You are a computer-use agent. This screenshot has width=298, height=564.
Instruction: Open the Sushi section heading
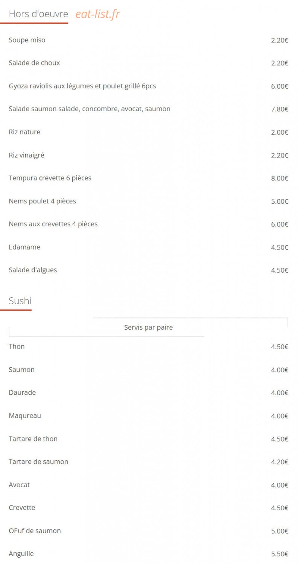click(x=20, y=301)
